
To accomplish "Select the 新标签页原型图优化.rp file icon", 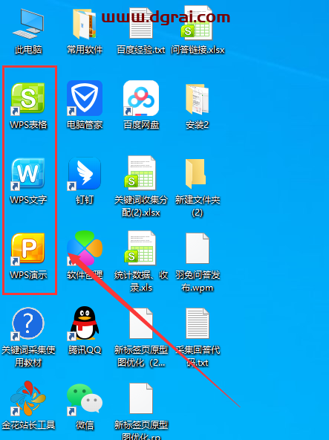I will coord(141,398).
